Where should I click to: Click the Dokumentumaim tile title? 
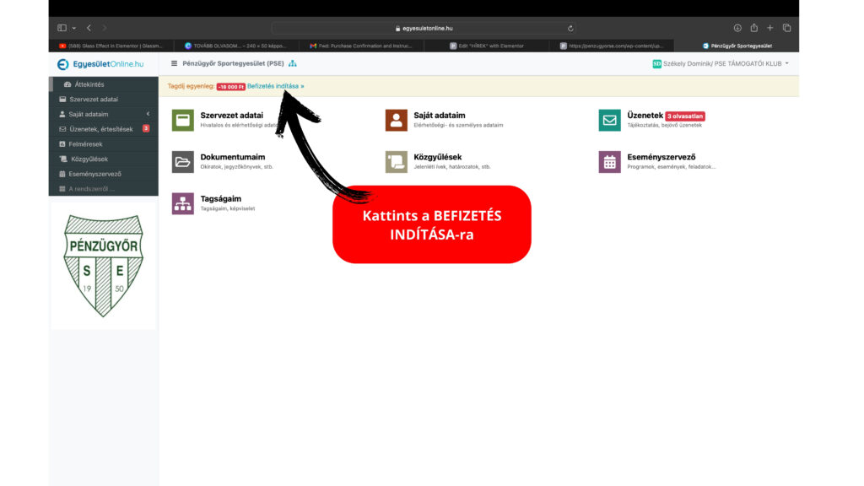(x=233, y=157)
